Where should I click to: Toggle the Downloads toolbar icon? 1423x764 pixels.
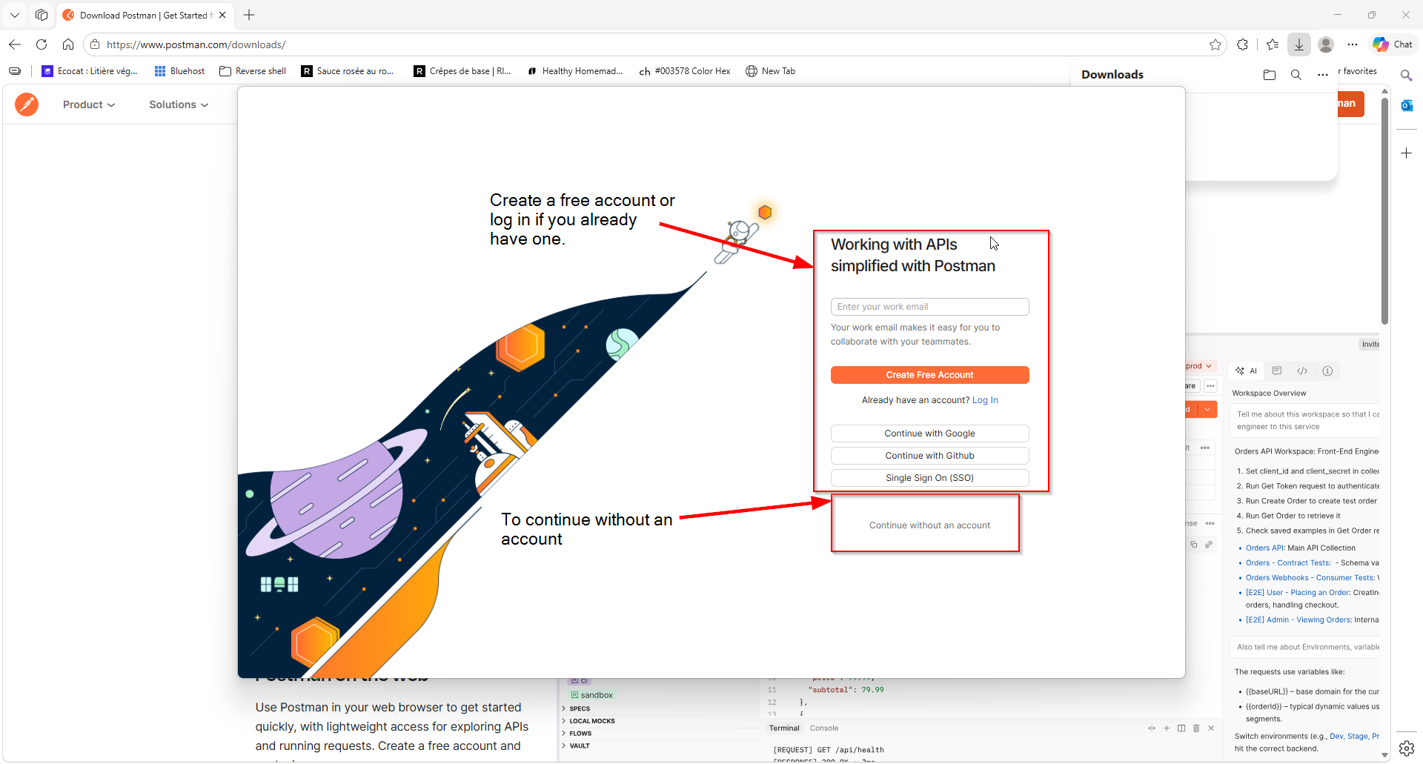1299,44
